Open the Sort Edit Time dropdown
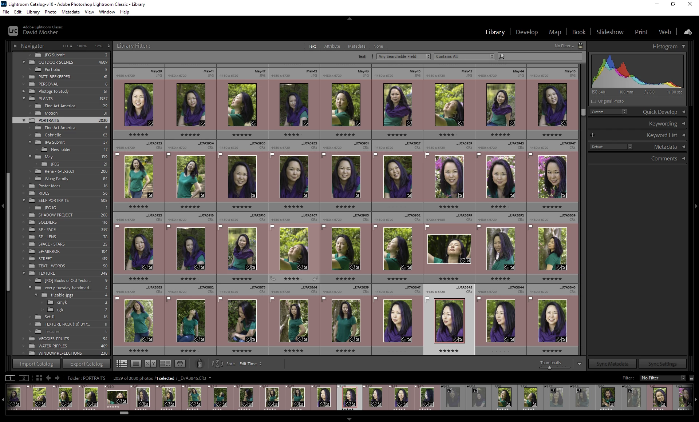Viewport: 699px width, 422px height. [x=250, y=364]
